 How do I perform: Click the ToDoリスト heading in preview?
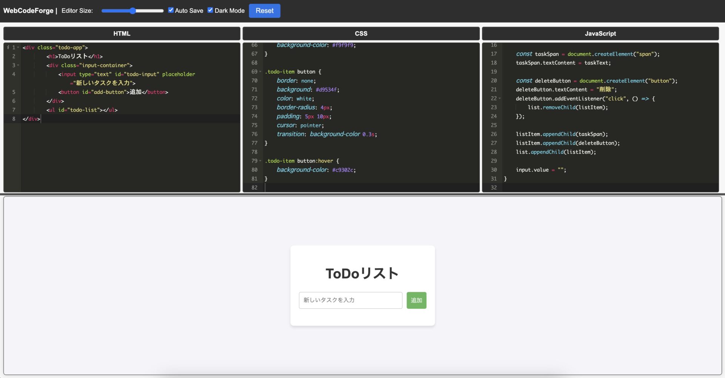(362, 273)
